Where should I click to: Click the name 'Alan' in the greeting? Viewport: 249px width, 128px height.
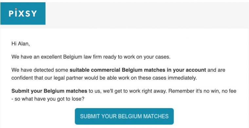pos(23,44)
